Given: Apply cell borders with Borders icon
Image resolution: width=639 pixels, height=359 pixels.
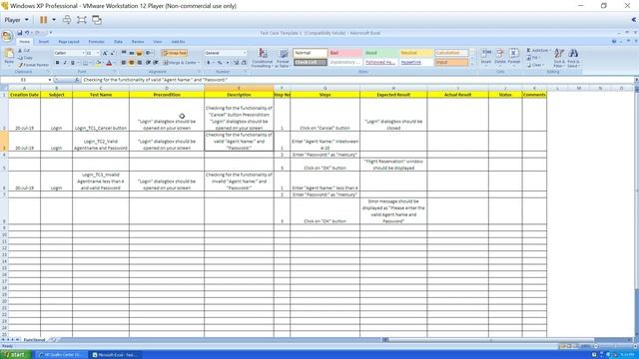Looking at the screenshot, I should point(85,63).
